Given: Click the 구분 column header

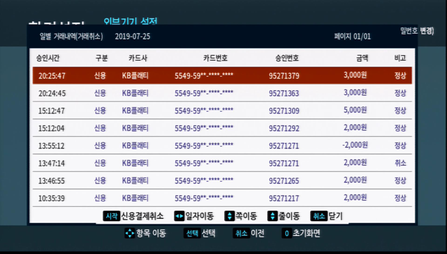Looking at the screenshot, I should pos(101,58).
